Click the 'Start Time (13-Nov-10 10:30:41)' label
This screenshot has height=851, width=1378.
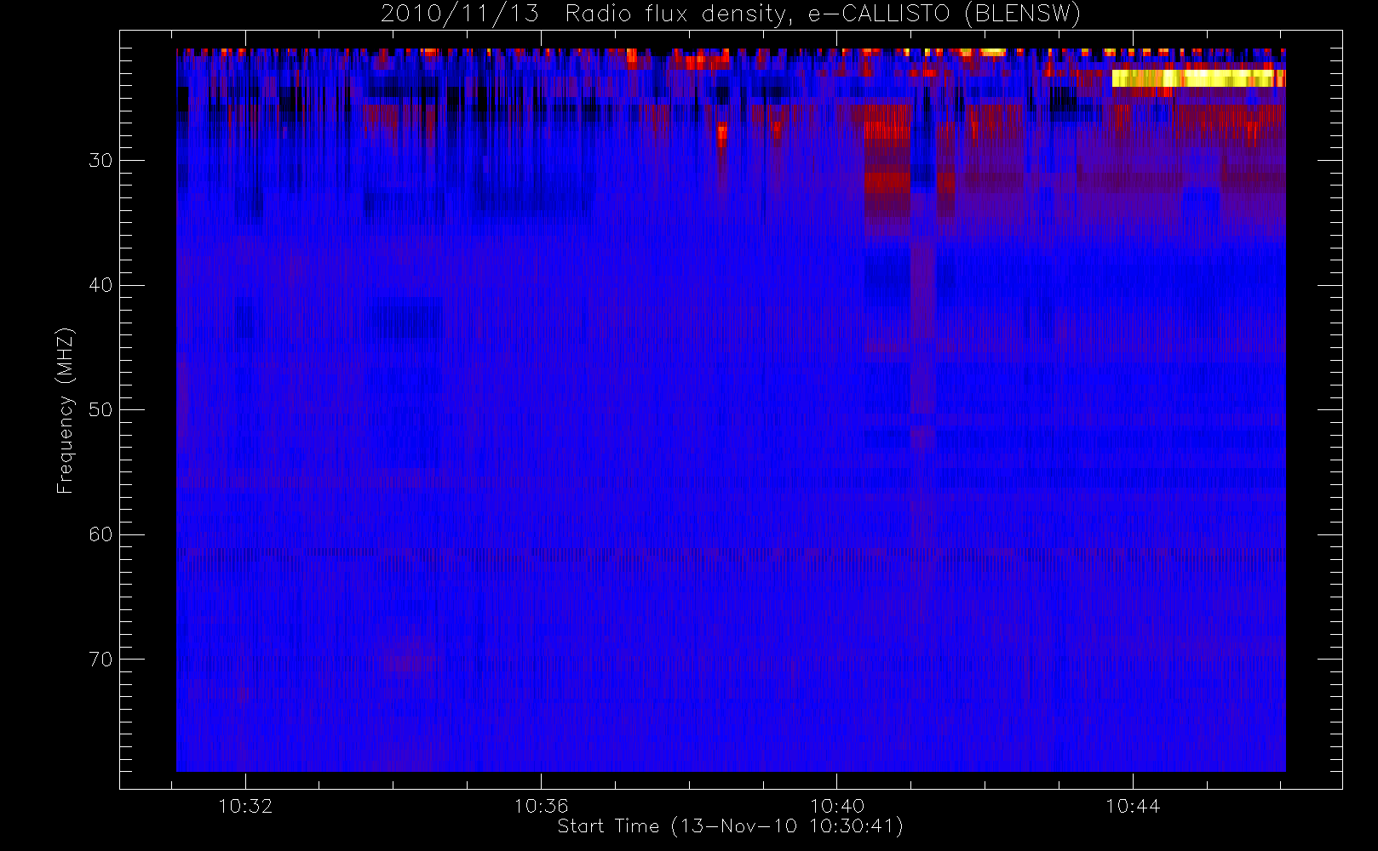pos(730,826)
